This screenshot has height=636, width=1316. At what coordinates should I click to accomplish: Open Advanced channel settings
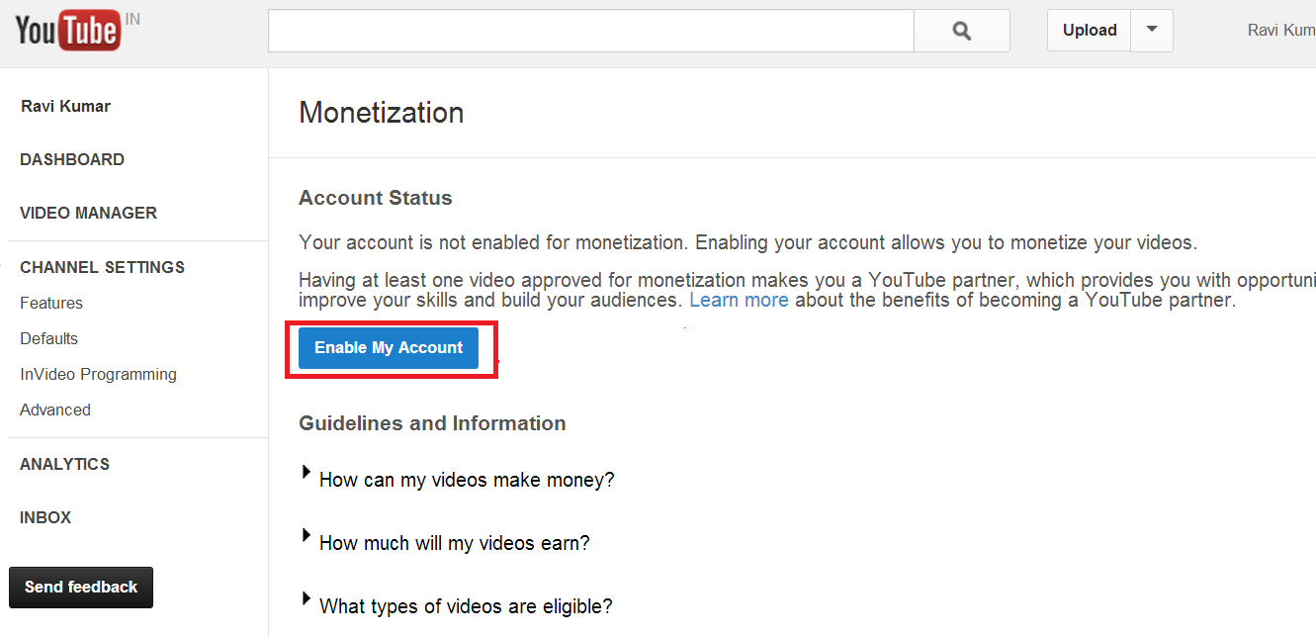(x=55, y=409)
